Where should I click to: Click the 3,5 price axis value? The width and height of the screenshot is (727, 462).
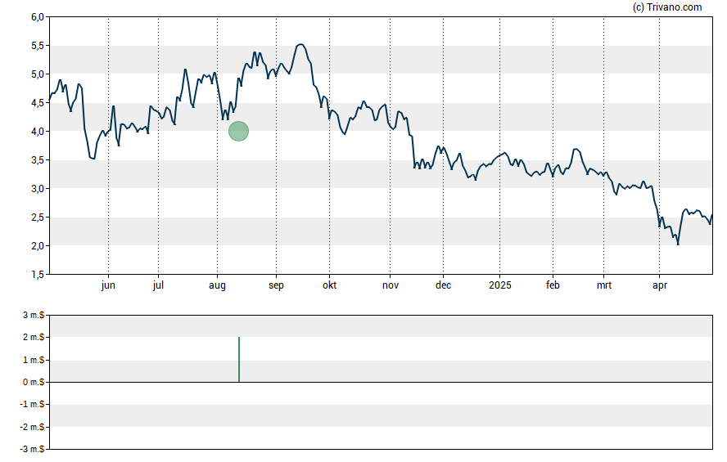coord(38,160)
